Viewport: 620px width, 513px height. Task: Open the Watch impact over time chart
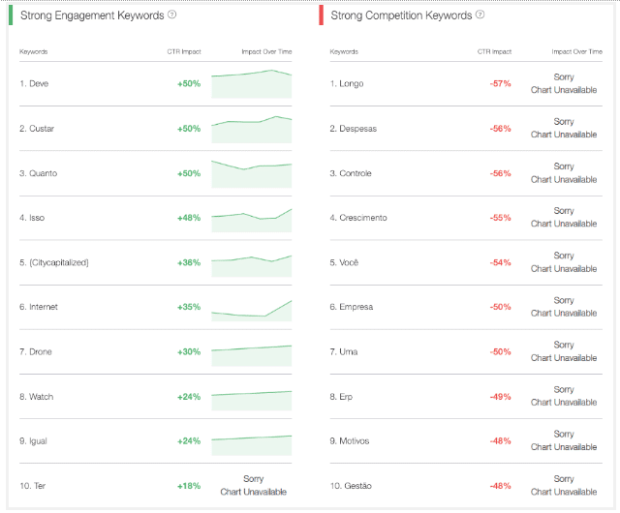(252, 401)
